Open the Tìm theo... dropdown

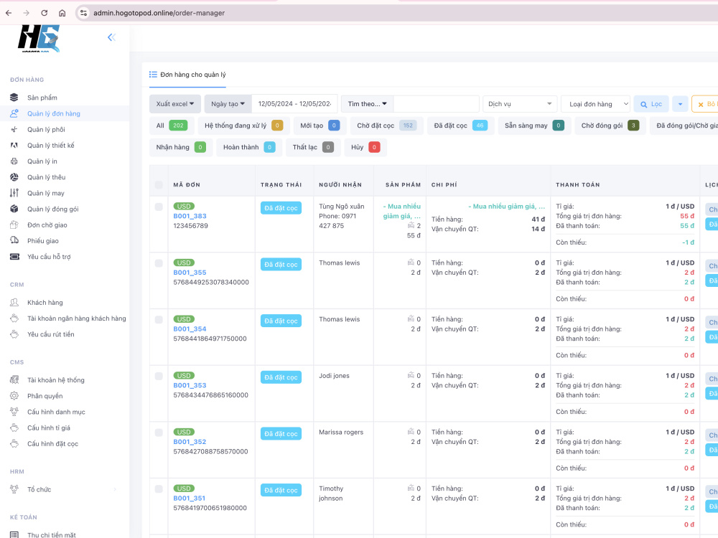[x=367, y=104]
